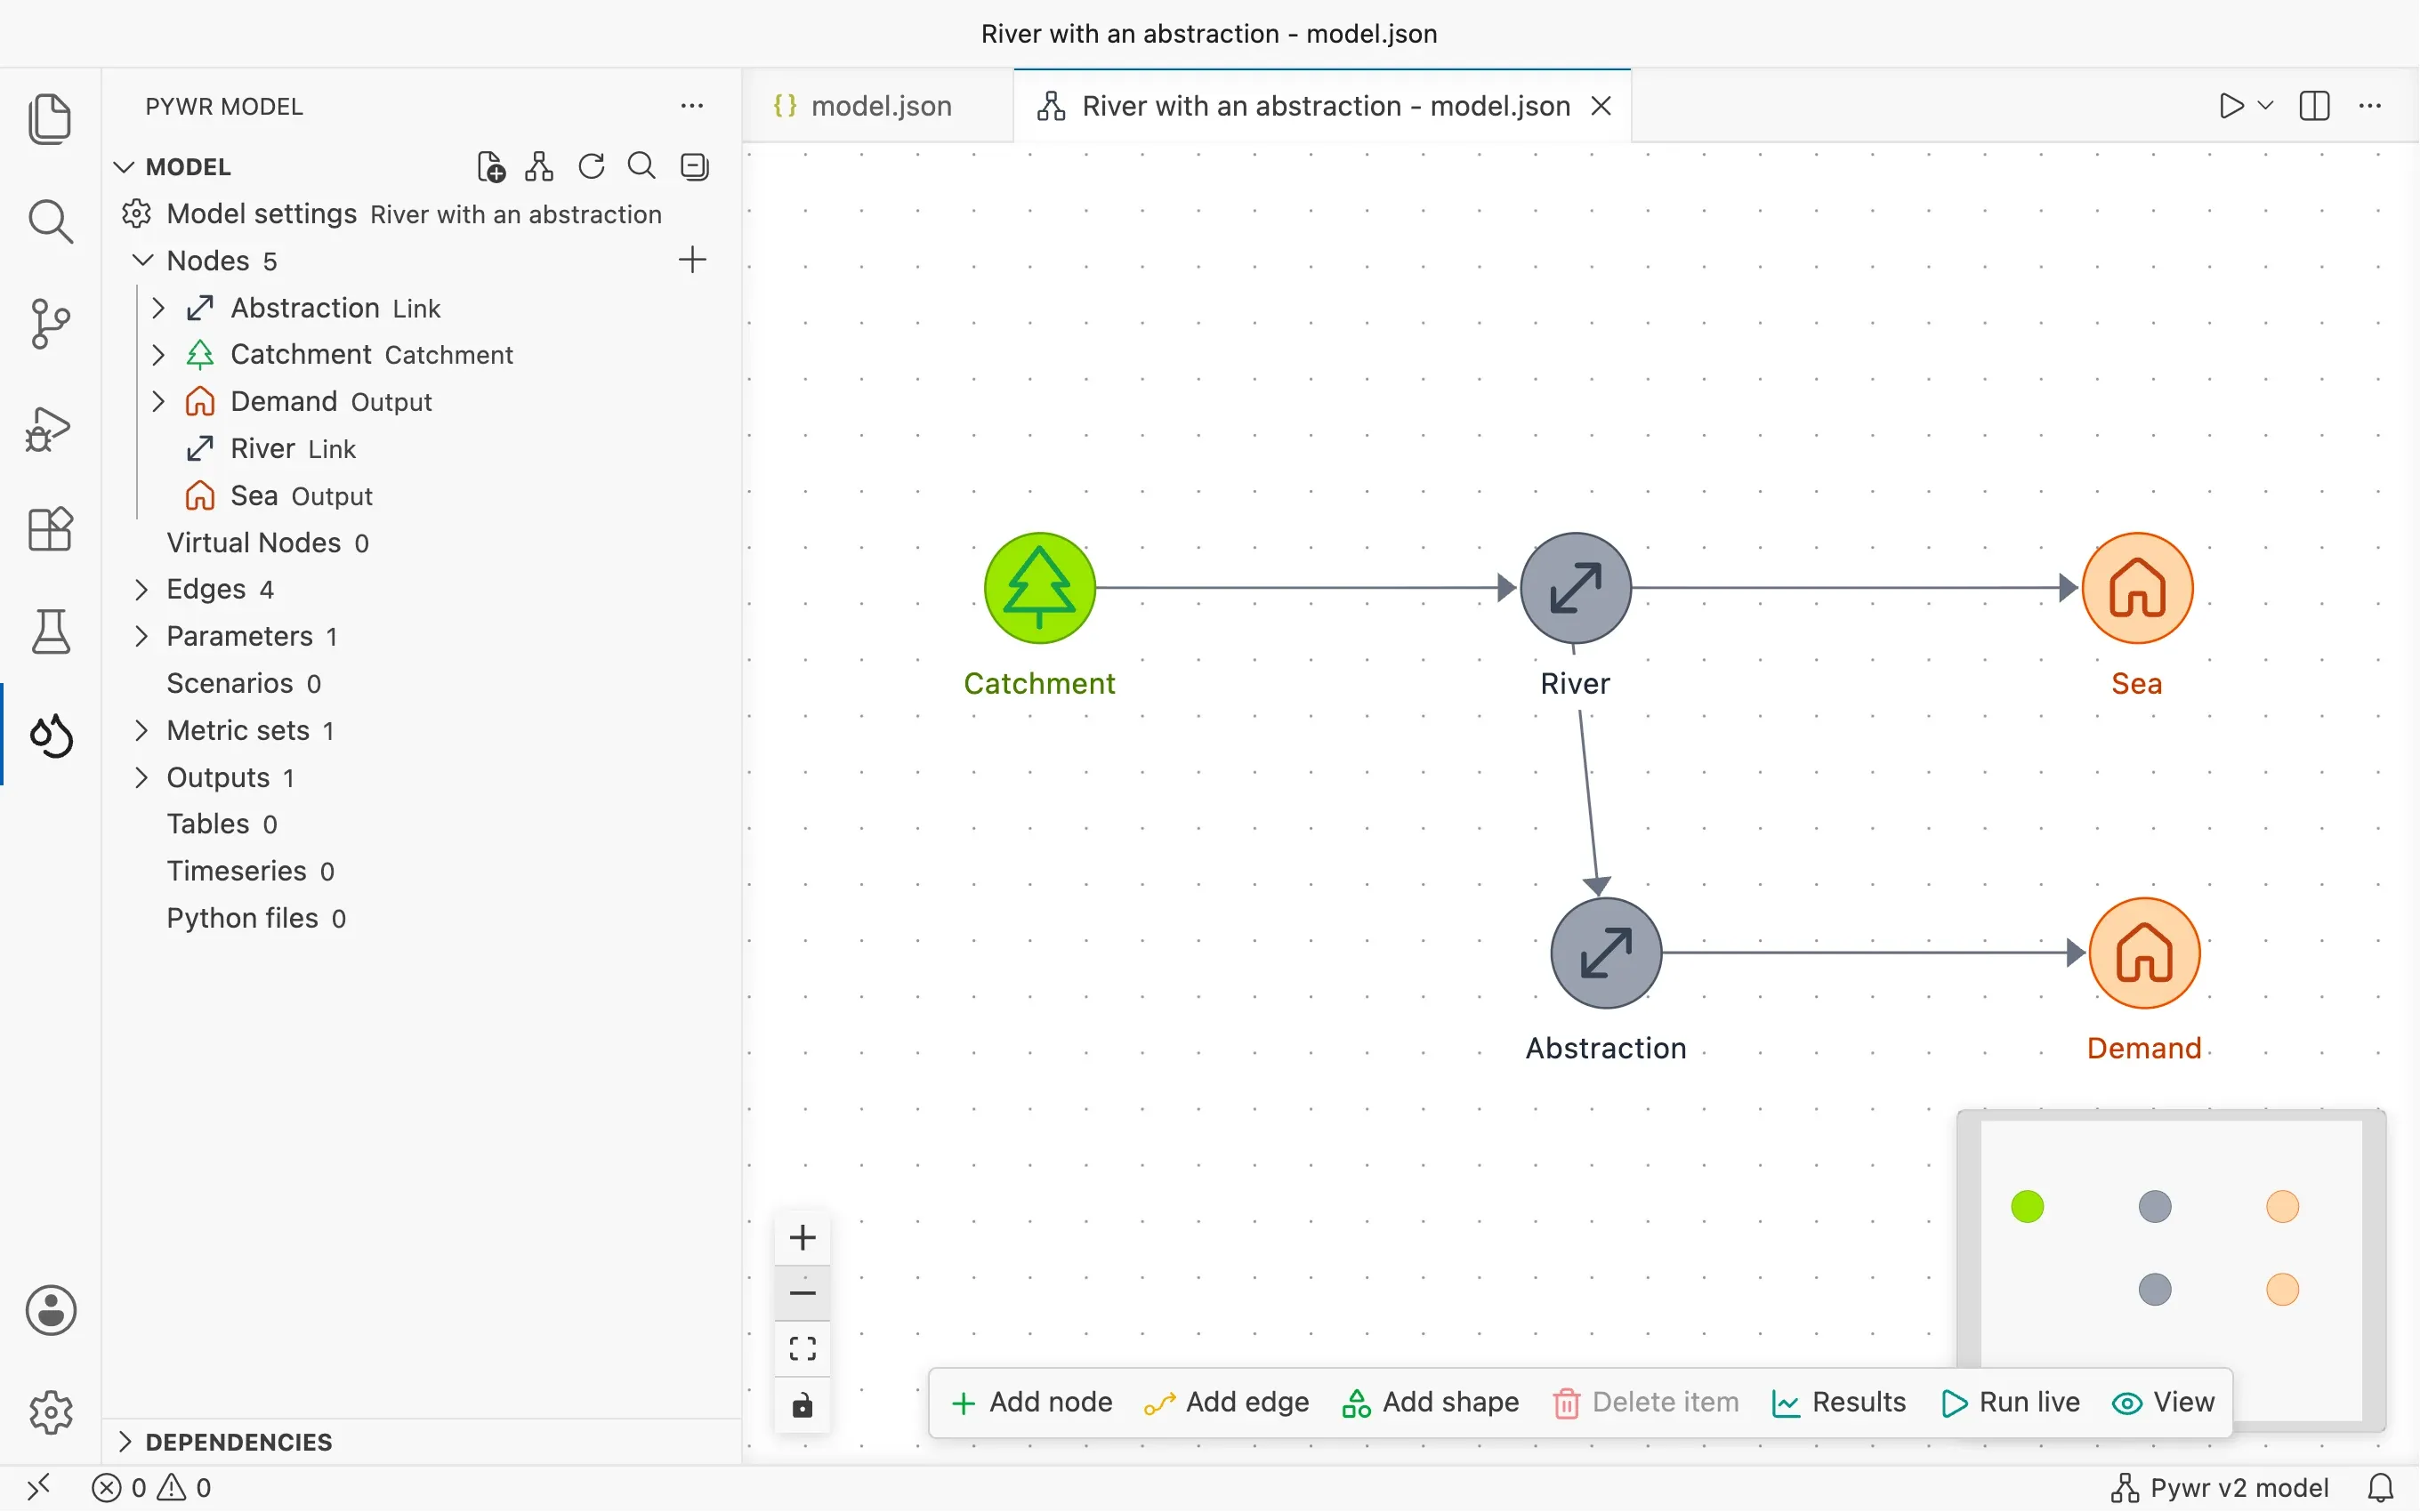Open editor more actions menu
Image resolution: width=2420 pixels, height=1512 pixels.
coord(2370,106)
